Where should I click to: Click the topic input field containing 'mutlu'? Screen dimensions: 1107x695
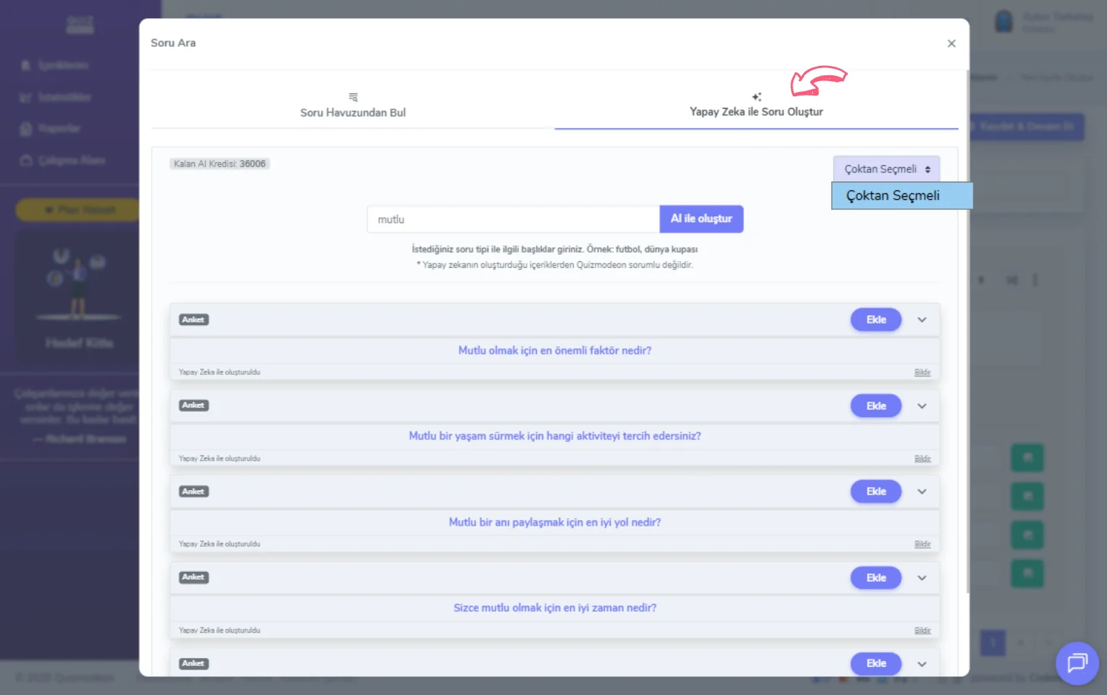tap(513, 219)
